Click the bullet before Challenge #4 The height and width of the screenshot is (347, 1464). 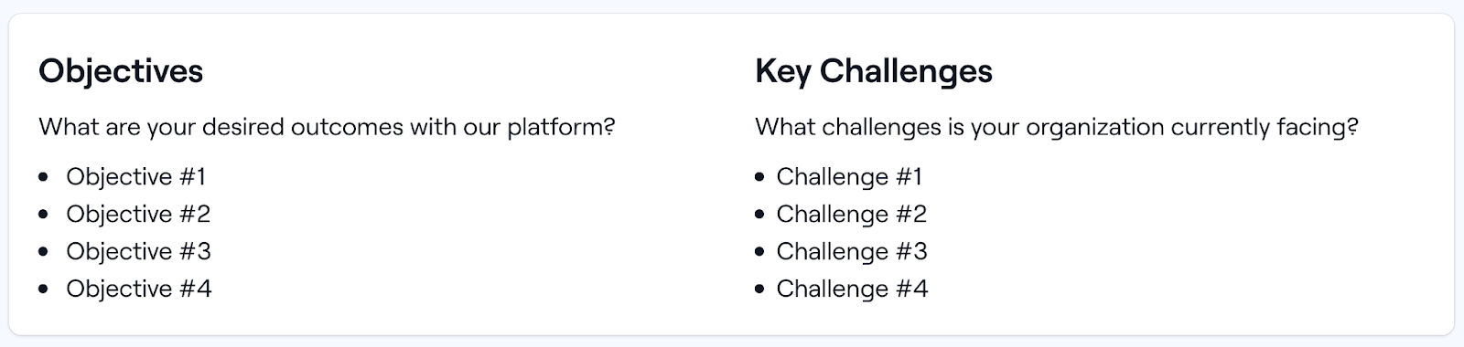(x=759, y=289)
